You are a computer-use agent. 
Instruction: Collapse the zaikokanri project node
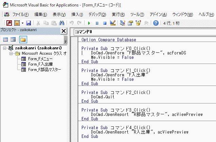[x=4, y=48]
